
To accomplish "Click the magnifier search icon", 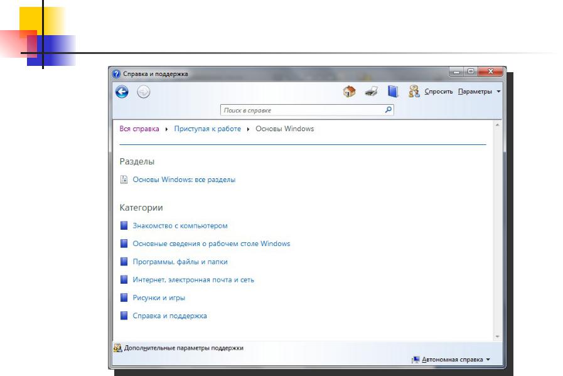I will tap(388, 109).
